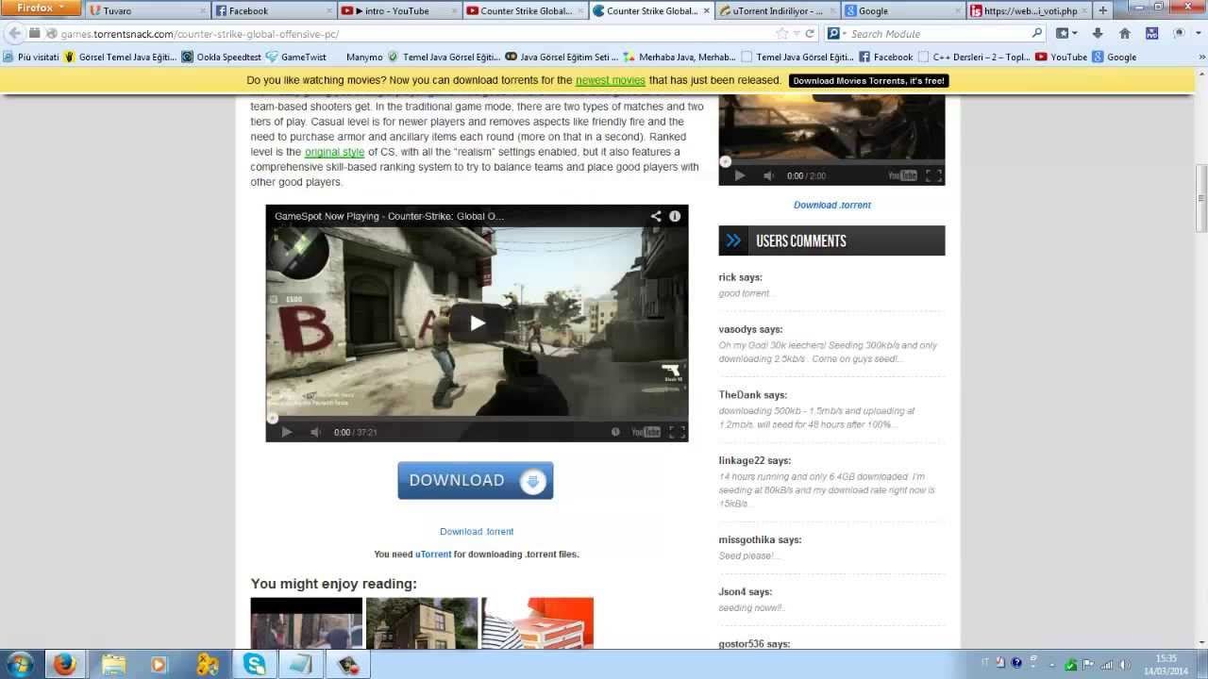Screen dimensions: 1208x679
Task: Open the house recommended reading thumbnail
Action: pyautogui.click(x=422, y=622)
